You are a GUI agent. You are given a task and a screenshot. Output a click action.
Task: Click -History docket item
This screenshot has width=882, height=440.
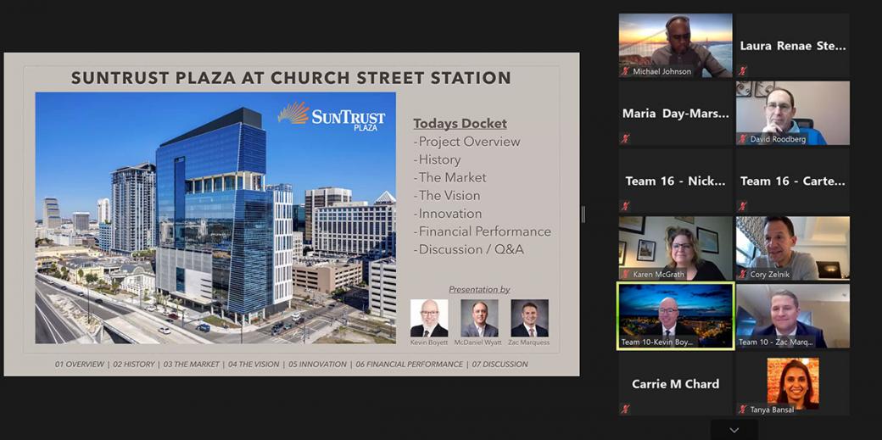(x=437, y=159)
